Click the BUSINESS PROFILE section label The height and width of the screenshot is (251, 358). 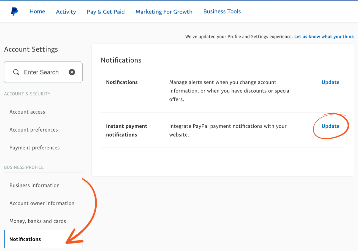point(24,167)
